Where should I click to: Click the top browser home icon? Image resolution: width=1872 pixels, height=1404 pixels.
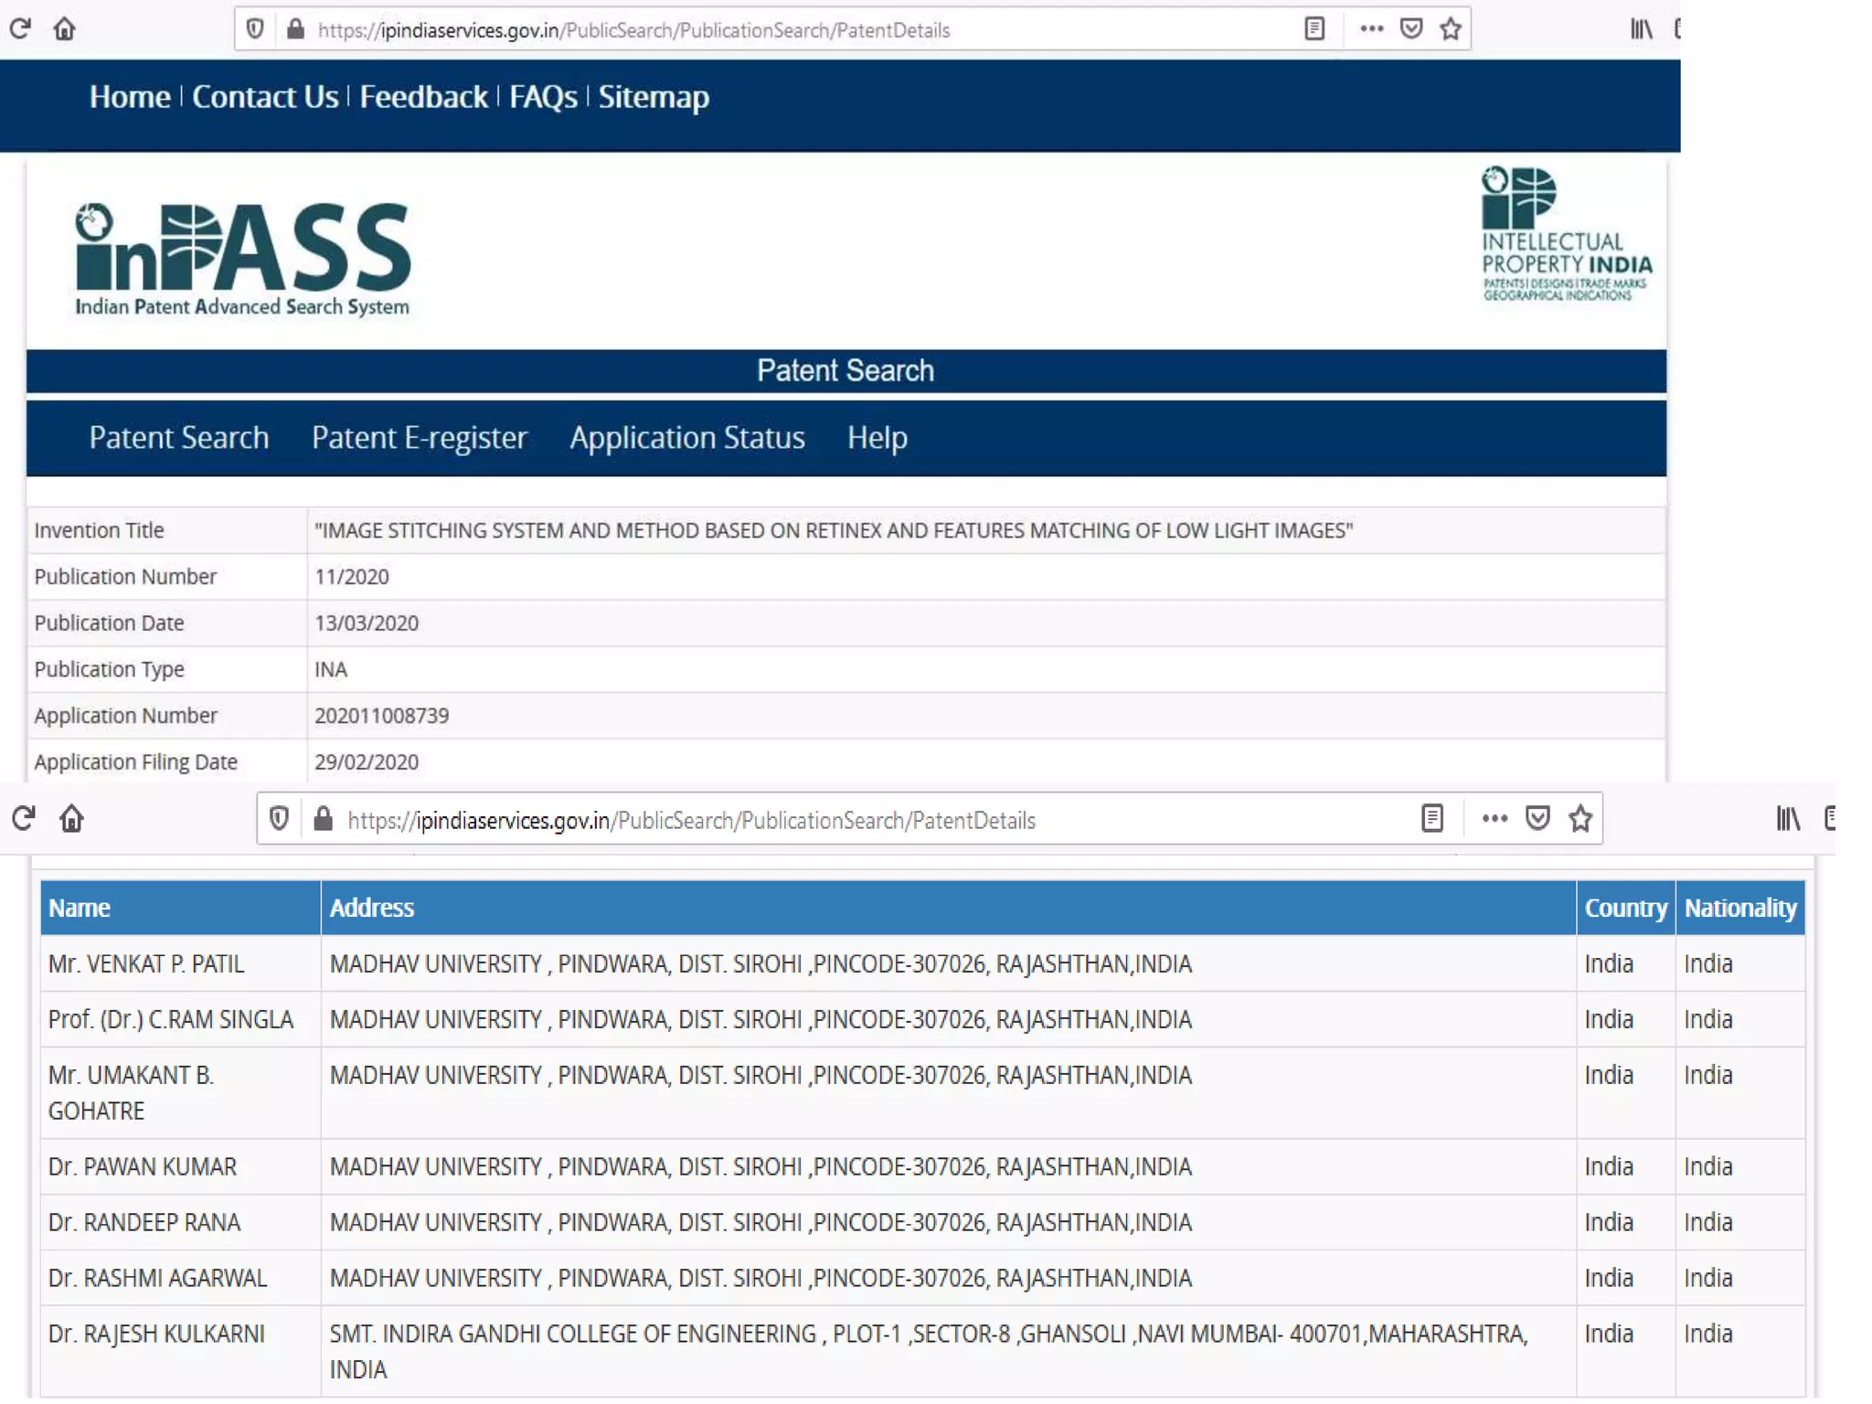(x=64, y=29)
